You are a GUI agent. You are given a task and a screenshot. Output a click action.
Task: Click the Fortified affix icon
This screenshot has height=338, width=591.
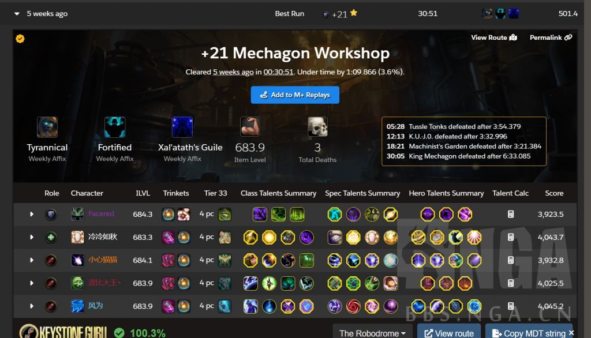[x=115, y=127]
